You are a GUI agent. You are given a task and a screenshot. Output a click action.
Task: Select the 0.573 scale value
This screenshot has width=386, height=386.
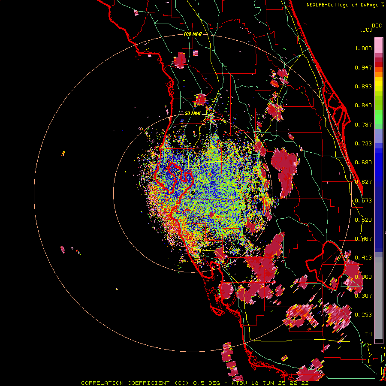tap(363, 201)
